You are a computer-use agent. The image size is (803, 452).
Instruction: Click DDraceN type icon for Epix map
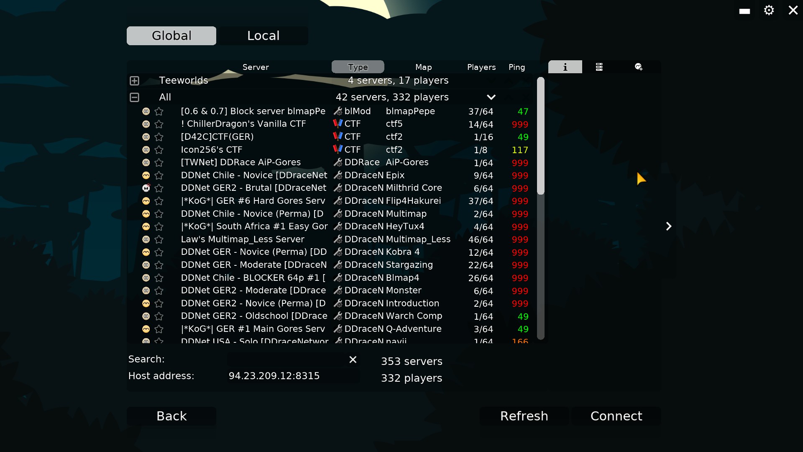(338, 175)
